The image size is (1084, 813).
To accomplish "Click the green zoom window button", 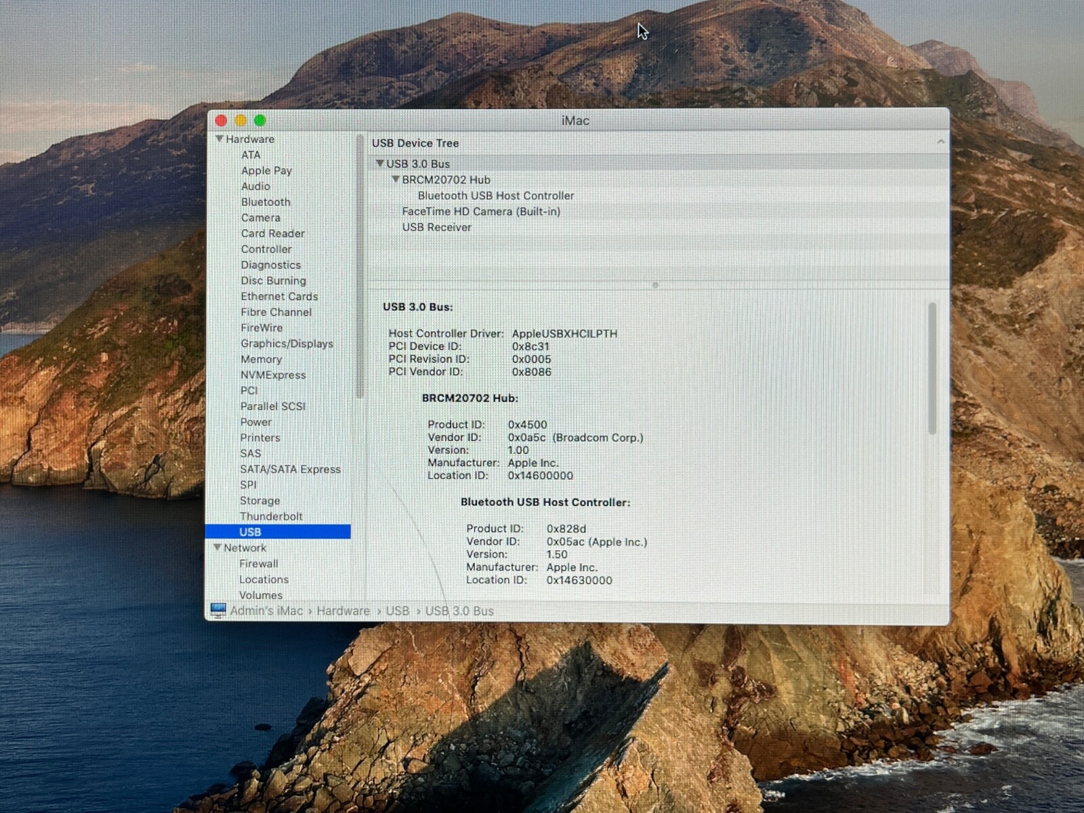I will coord(260,121).
